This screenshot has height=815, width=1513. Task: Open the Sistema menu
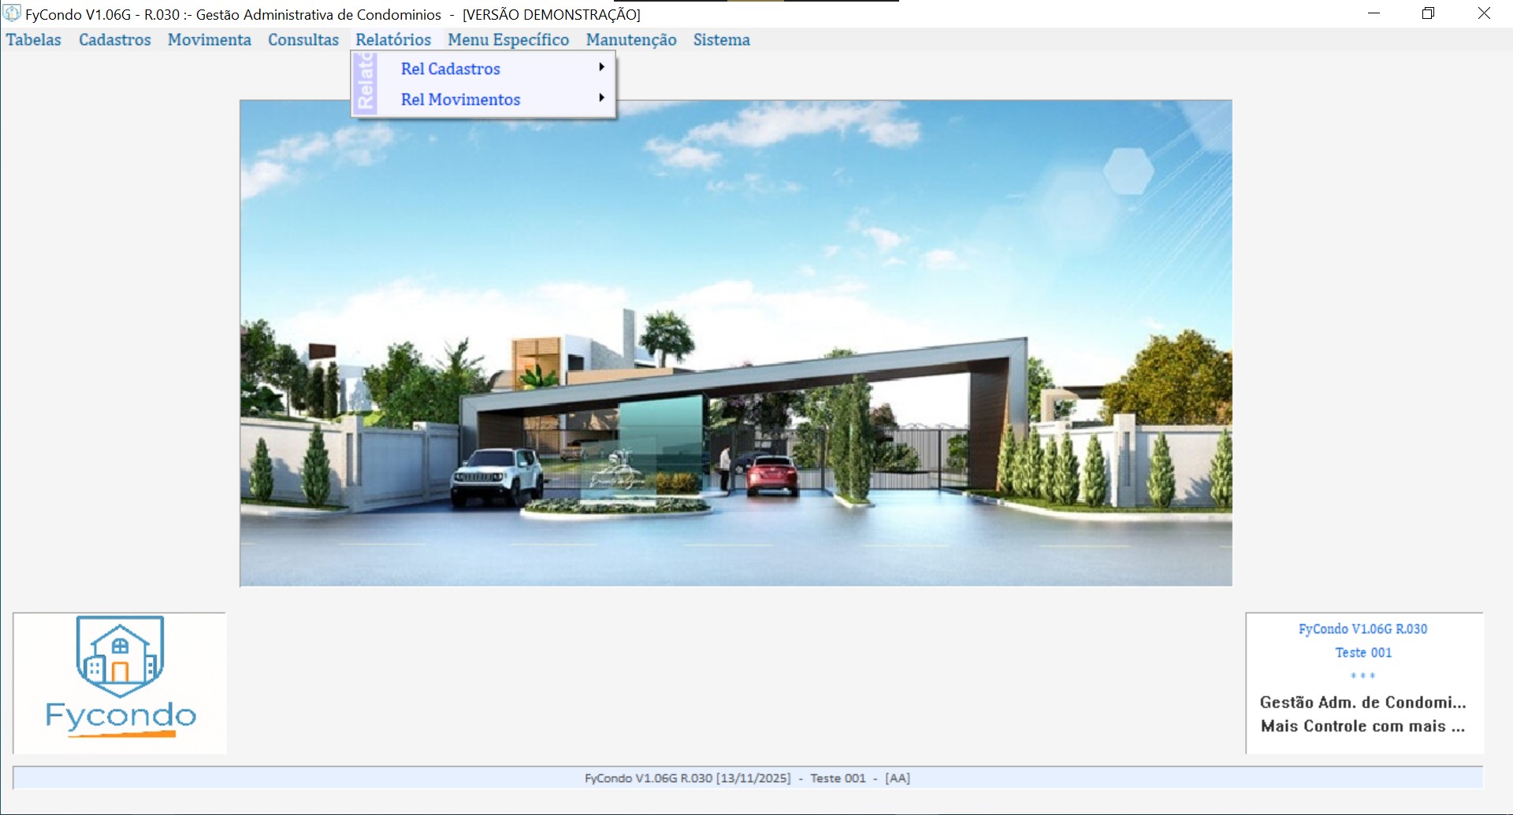tap(721, 40)
